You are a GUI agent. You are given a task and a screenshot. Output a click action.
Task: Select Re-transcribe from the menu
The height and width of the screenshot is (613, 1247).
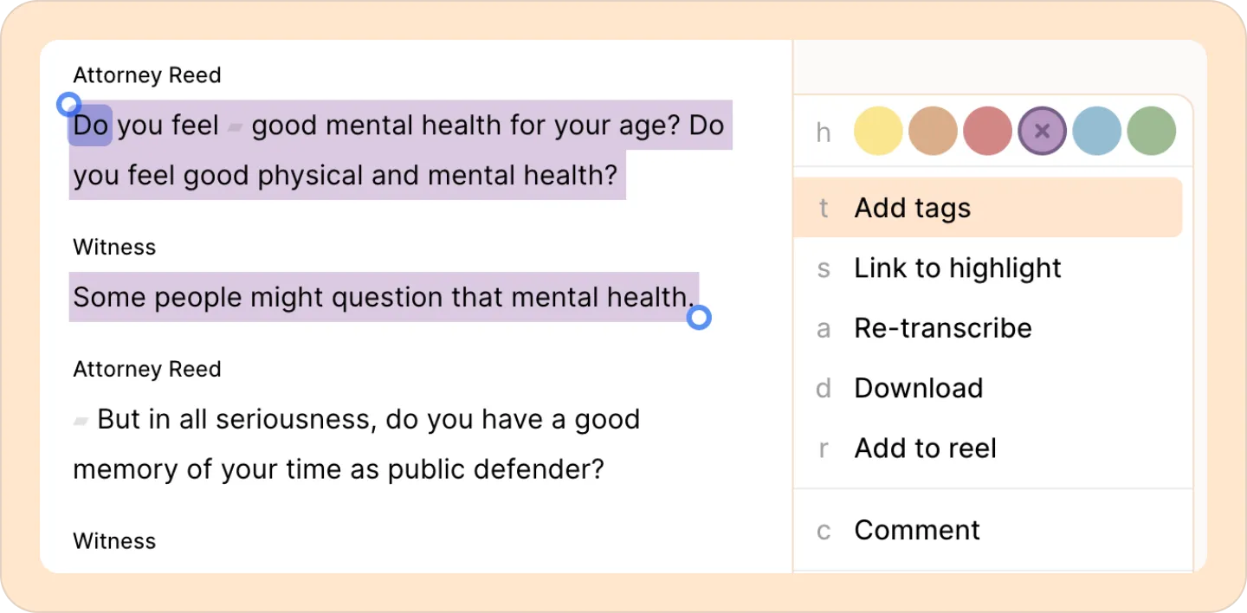pos(942,328)
